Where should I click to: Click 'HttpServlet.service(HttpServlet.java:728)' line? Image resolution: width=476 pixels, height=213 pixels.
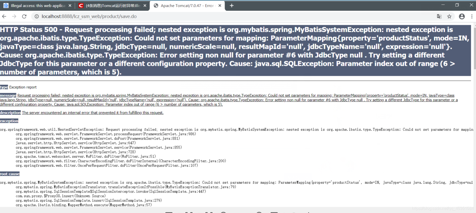tap(76, 152)
